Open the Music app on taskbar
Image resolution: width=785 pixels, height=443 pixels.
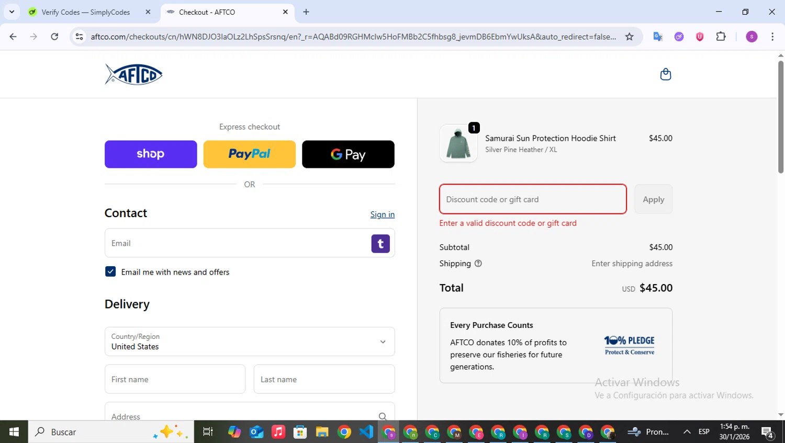(x=278, y=431)
